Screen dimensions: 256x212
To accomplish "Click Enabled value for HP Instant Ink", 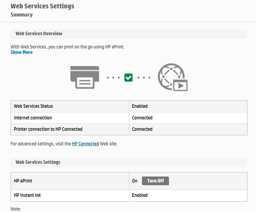I will point(140,195).
